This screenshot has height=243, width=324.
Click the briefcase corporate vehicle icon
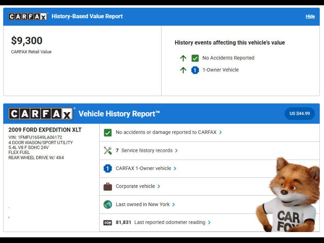click(x=108, y=186)
